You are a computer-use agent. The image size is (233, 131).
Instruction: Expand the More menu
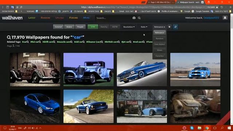tap(86, 18)
